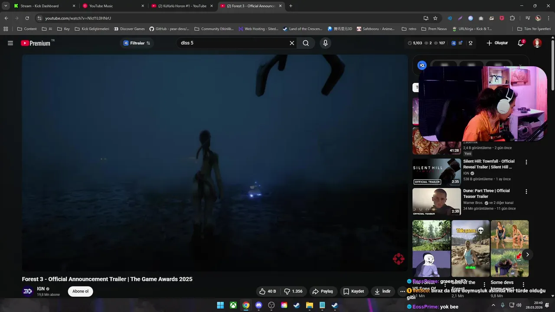Open YouTube notifications bell
Viewport: 555px width, 312px height.
click(521, 43)
